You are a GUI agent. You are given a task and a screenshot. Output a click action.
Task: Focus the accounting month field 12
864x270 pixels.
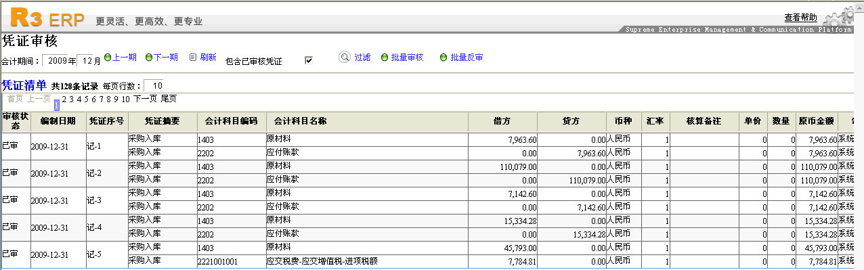click(x=85, y=61)
